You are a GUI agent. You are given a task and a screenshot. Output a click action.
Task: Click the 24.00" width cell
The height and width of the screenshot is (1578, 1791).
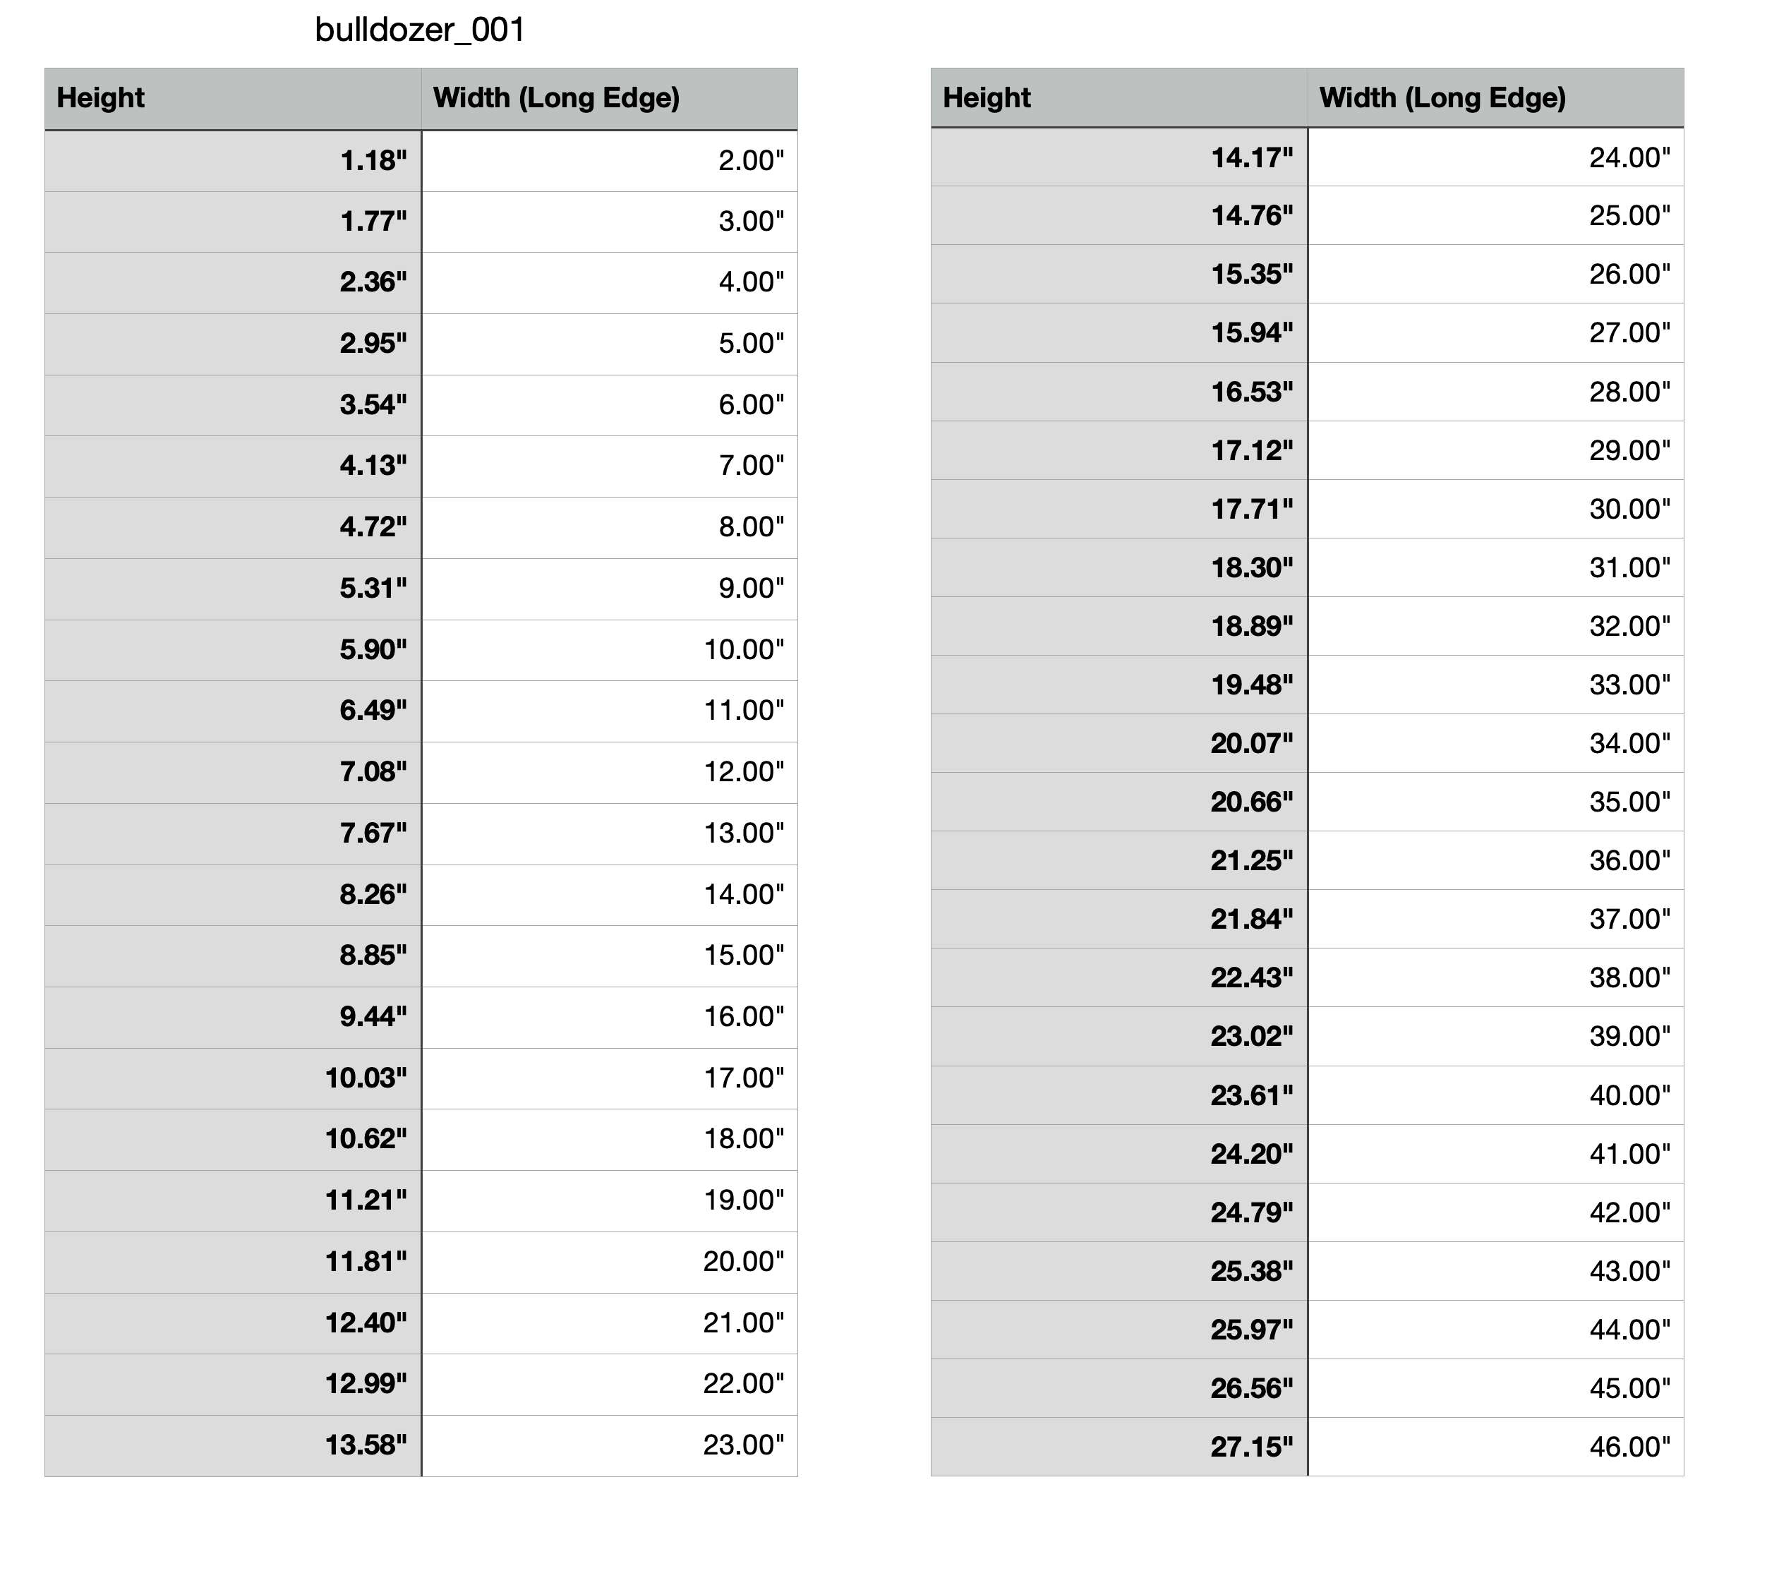click(x=1630, y=157)
